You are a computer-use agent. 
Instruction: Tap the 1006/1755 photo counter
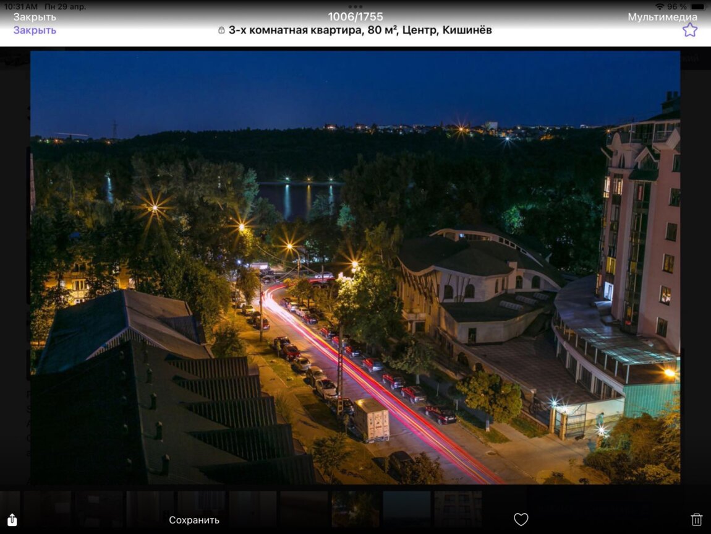tap(355, 17)
